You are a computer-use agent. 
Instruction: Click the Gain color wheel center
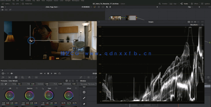(x=49, y=95)
